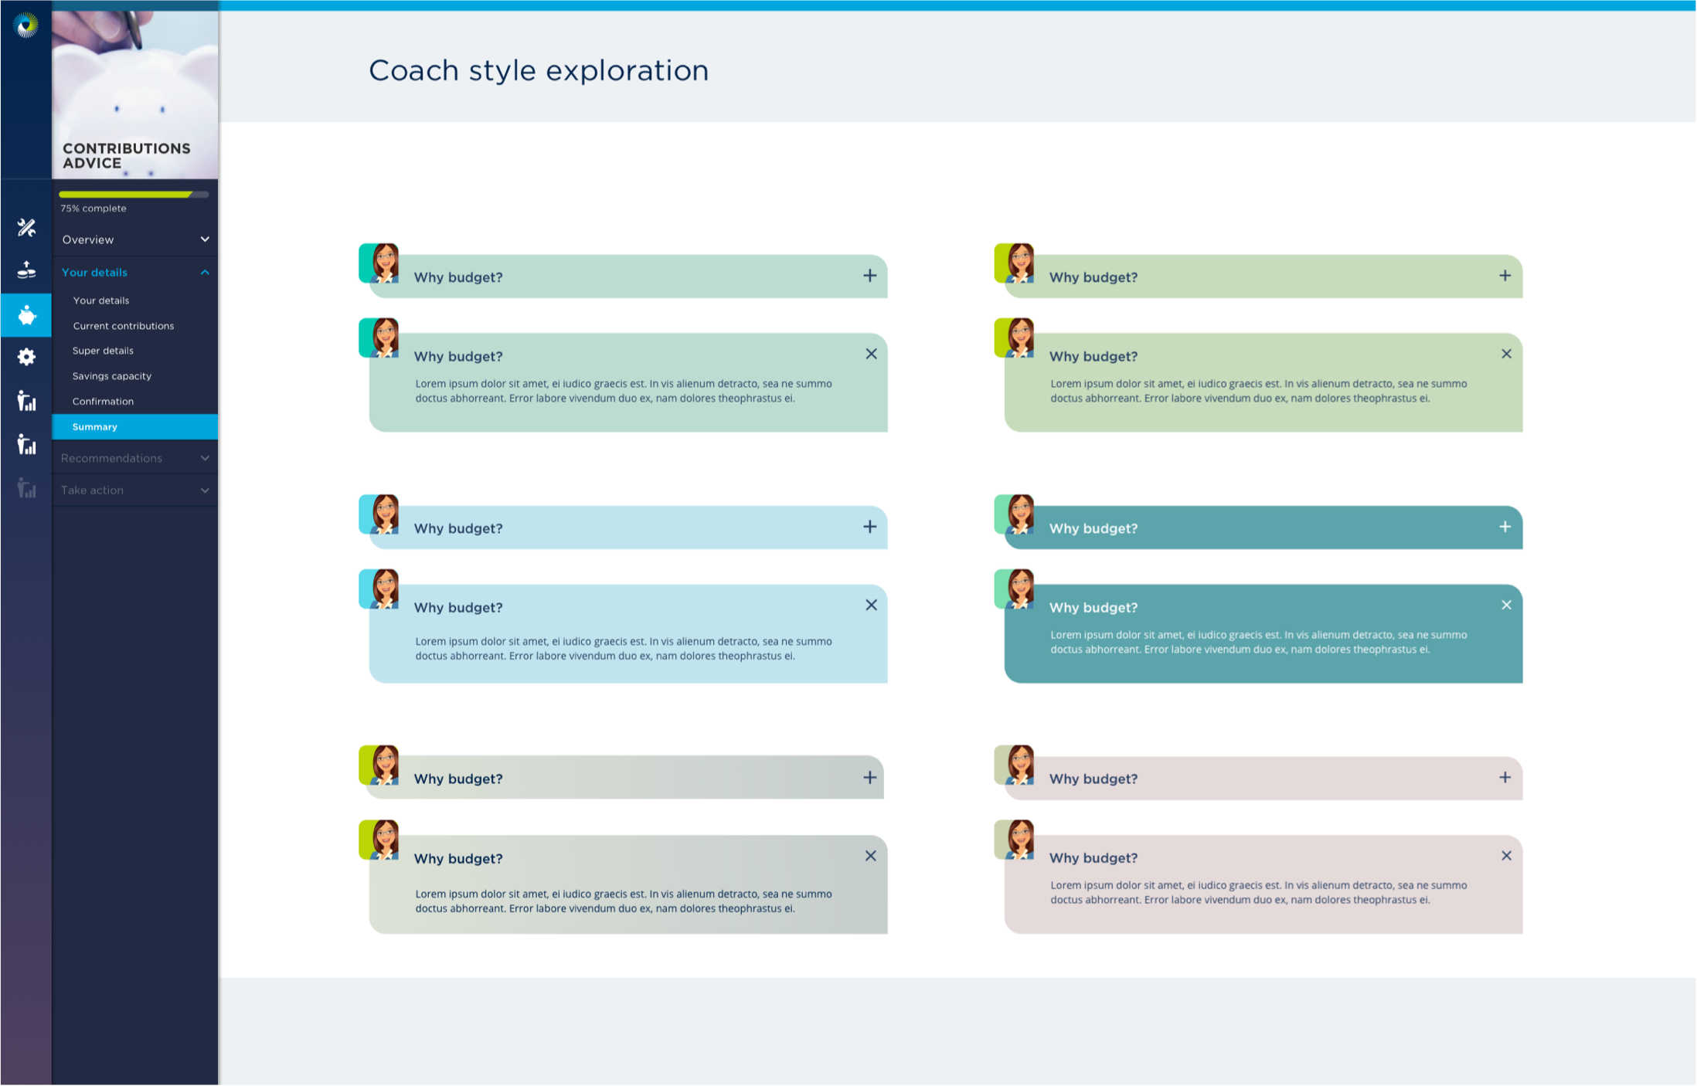Click the circular brand logo in the icon rail
Screen dimensions: 1697x1086
point(26,25)
